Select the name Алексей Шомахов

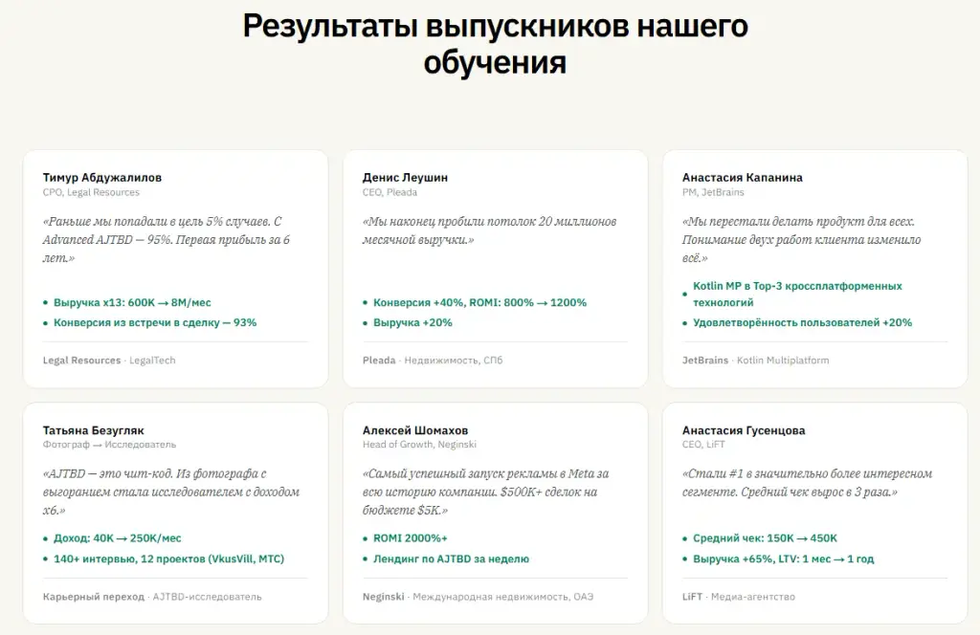(x=415, y=430)
